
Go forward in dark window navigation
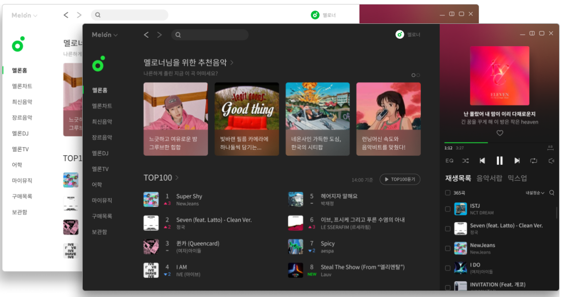[160, 35]
